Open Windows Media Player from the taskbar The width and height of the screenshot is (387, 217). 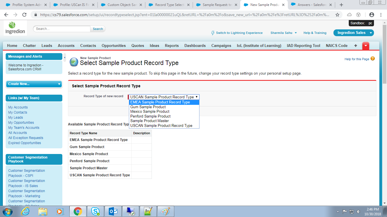59,211
